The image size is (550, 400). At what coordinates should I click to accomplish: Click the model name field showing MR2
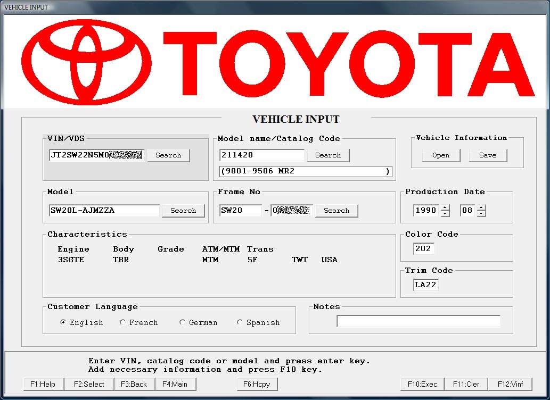point(306,171)
